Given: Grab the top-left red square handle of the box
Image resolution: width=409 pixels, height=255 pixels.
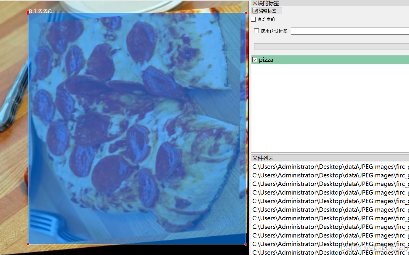Looking at the screenshot, I should point(28,13).
